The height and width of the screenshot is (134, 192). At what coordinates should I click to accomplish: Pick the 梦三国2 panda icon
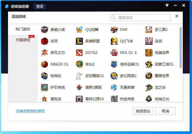click(149, 30)
